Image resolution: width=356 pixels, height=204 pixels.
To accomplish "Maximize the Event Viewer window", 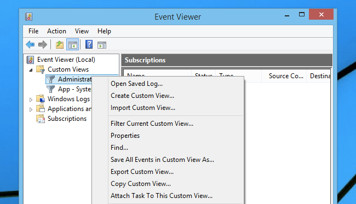I will click(302, 15).
